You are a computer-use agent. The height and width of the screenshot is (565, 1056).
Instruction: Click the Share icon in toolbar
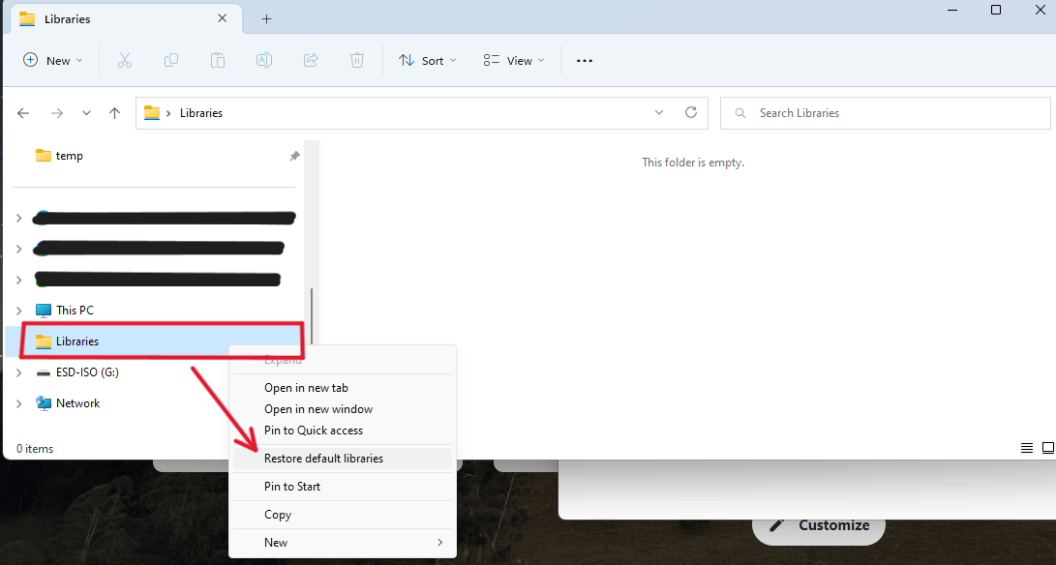pyautogui.click(x=311, y=61)
